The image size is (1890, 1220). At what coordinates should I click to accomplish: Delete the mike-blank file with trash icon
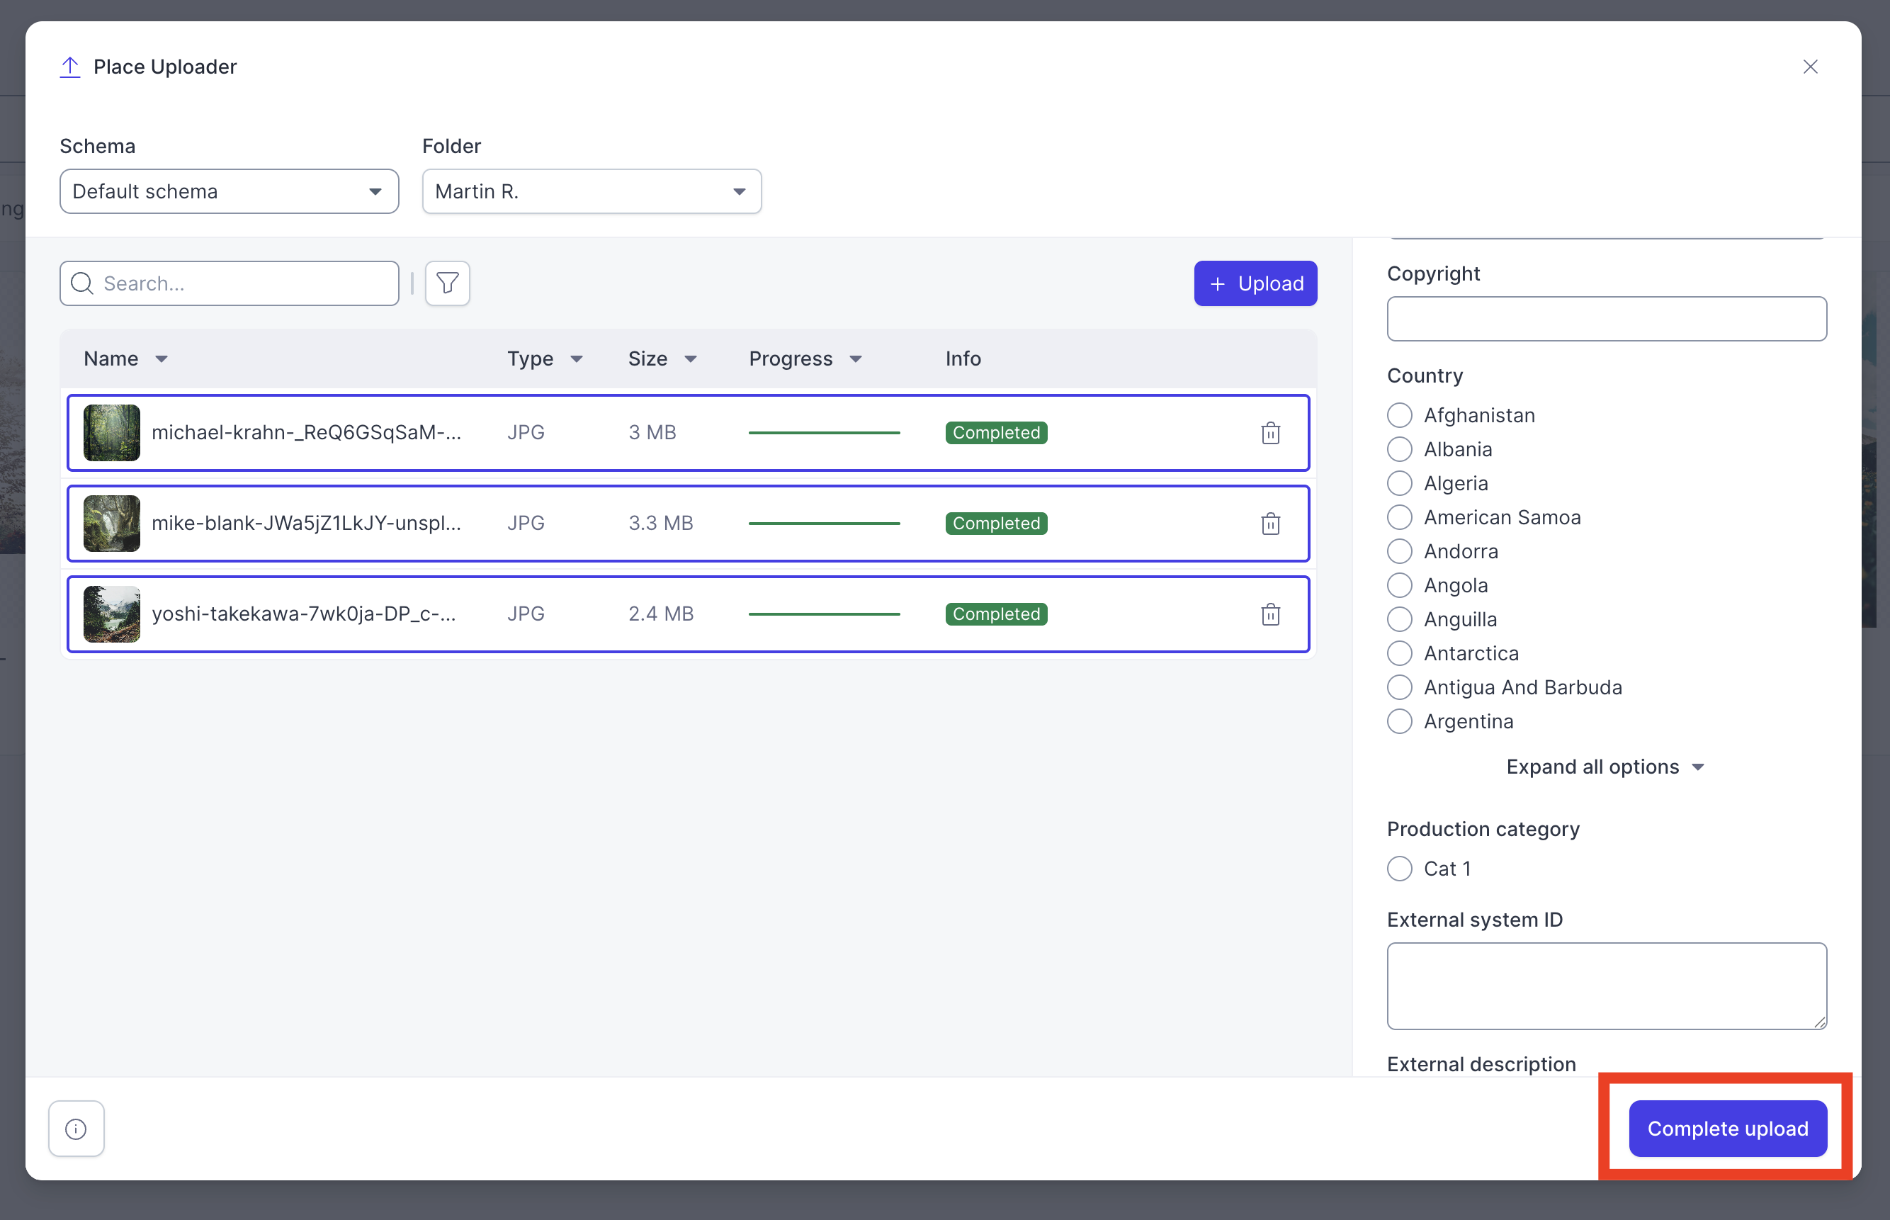click(x=1271, y=523)
